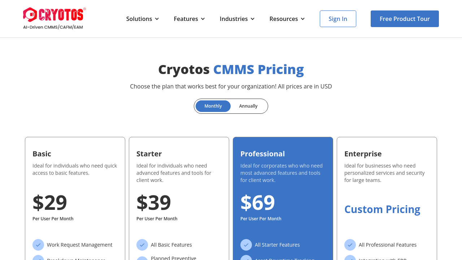Click the Custom Pricing heading
462x260 pixels.
382,209
